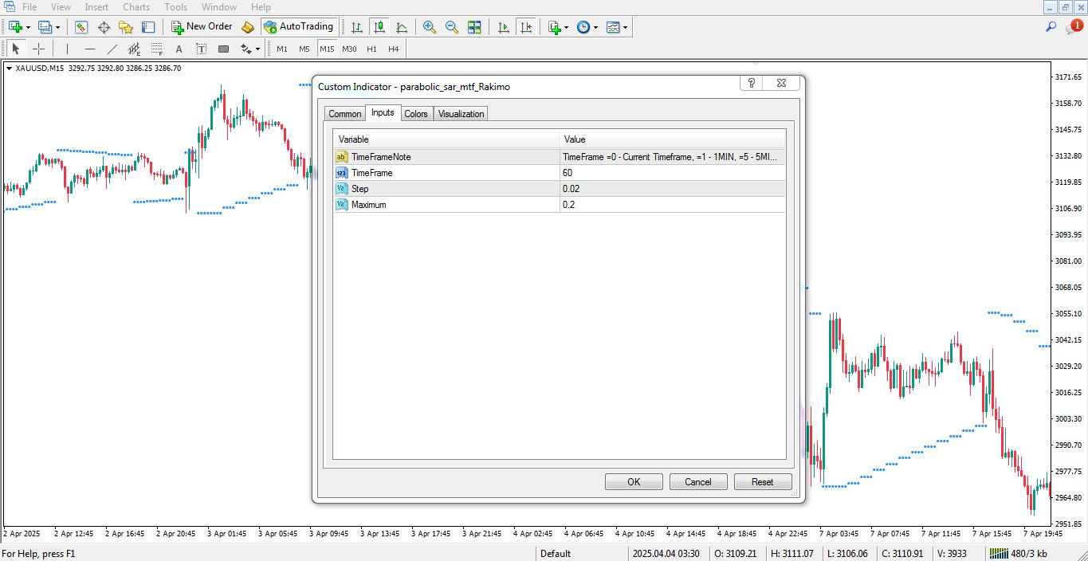This screenshot has width=1088, height=561.
Task: Expand the Periodicity clock dropdown
Action: (x=587, y=27)
